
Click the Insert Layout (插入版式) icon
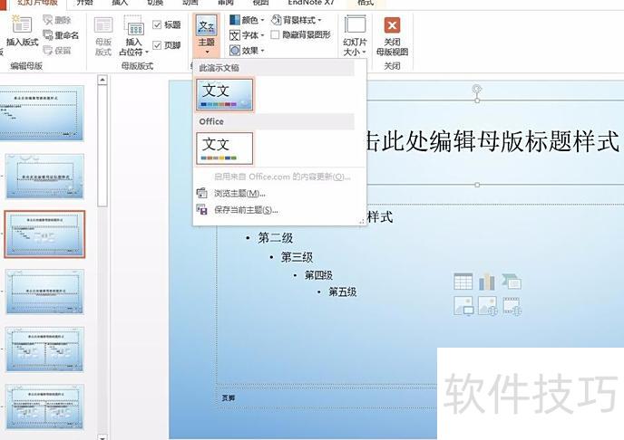(22, 24)
